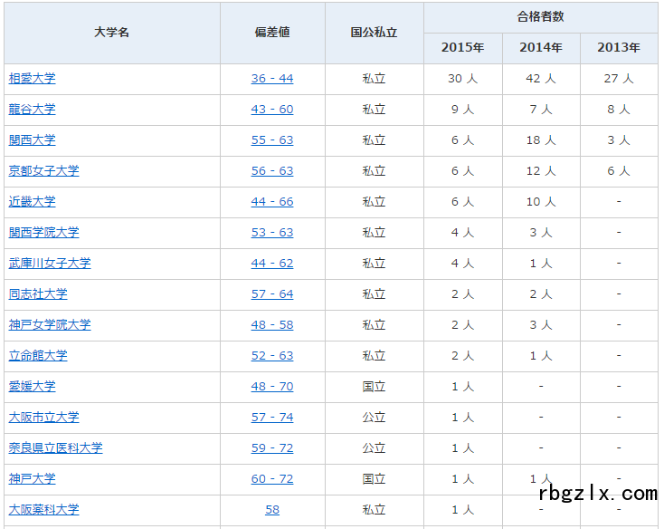Open the 関西学院大学 link

coord(44,232)
